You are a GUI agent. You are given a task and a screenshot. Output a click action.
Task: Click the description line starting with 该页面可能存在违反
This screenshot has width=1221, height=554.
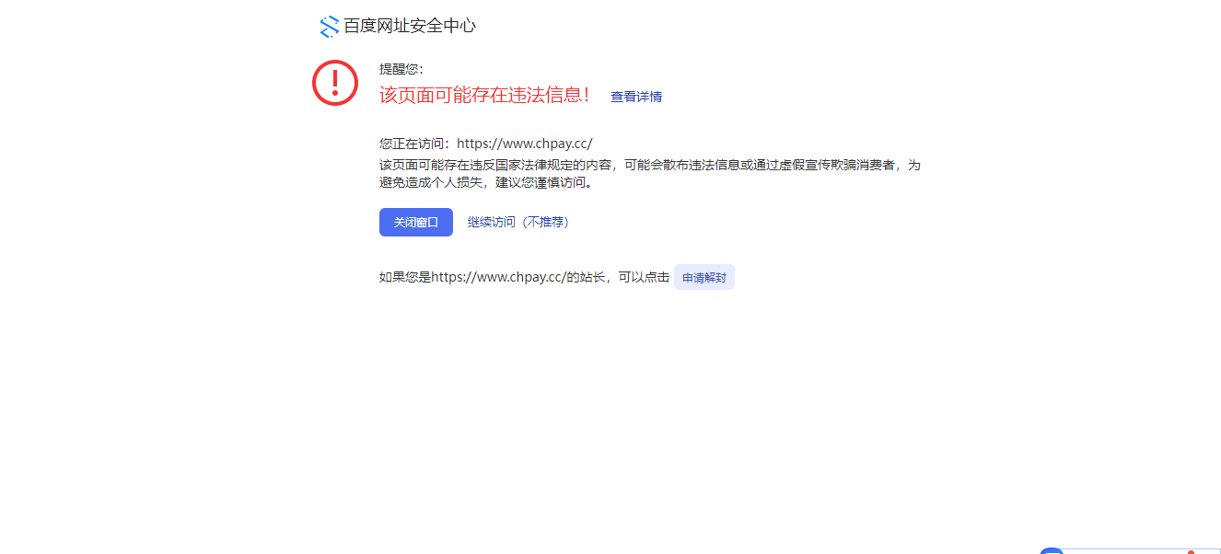click(649, 165)
